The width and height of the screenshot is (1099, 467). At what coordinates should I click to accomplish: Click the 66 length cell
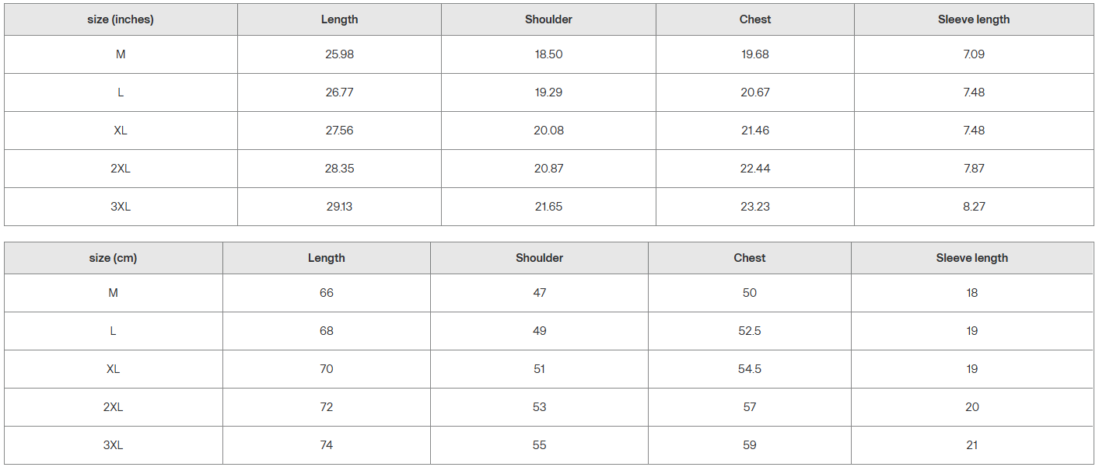[x=327, y=293]
